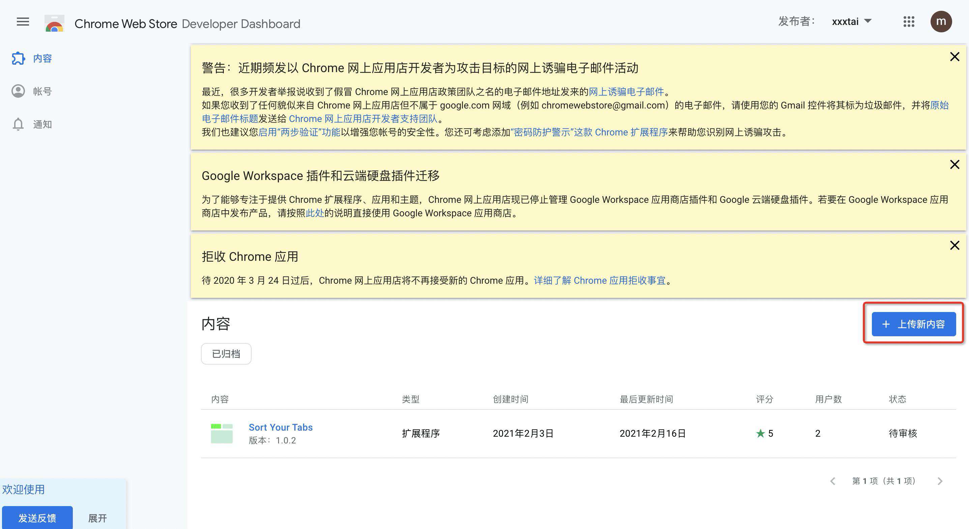Click the 2021年2月16日 update date
Image resolution: width=969 pixels, height=529 pixels.
[652, 434]
